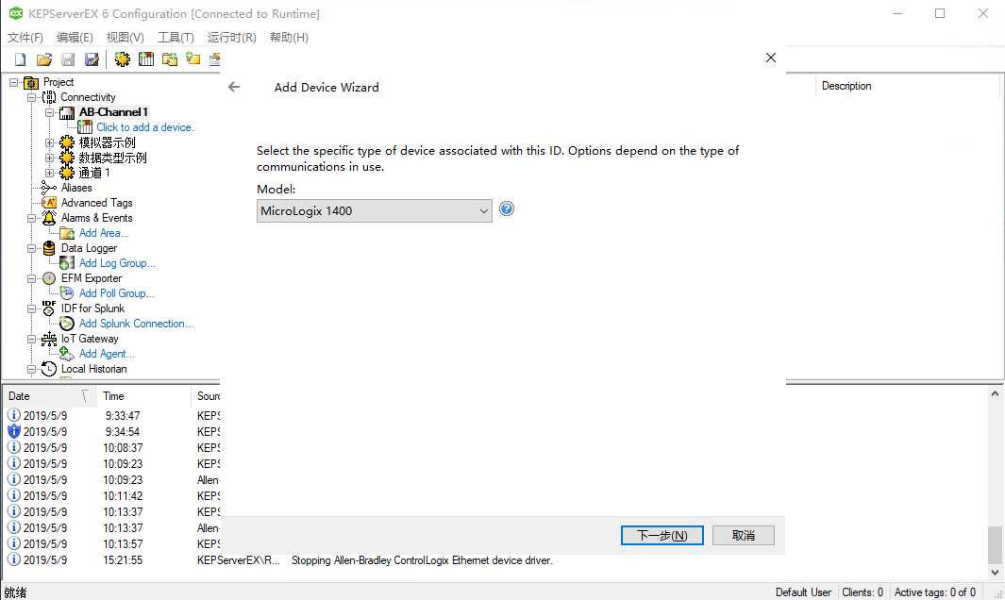Click the Project folder icon in the tree

pyautogui.click(x=31, y=82)
